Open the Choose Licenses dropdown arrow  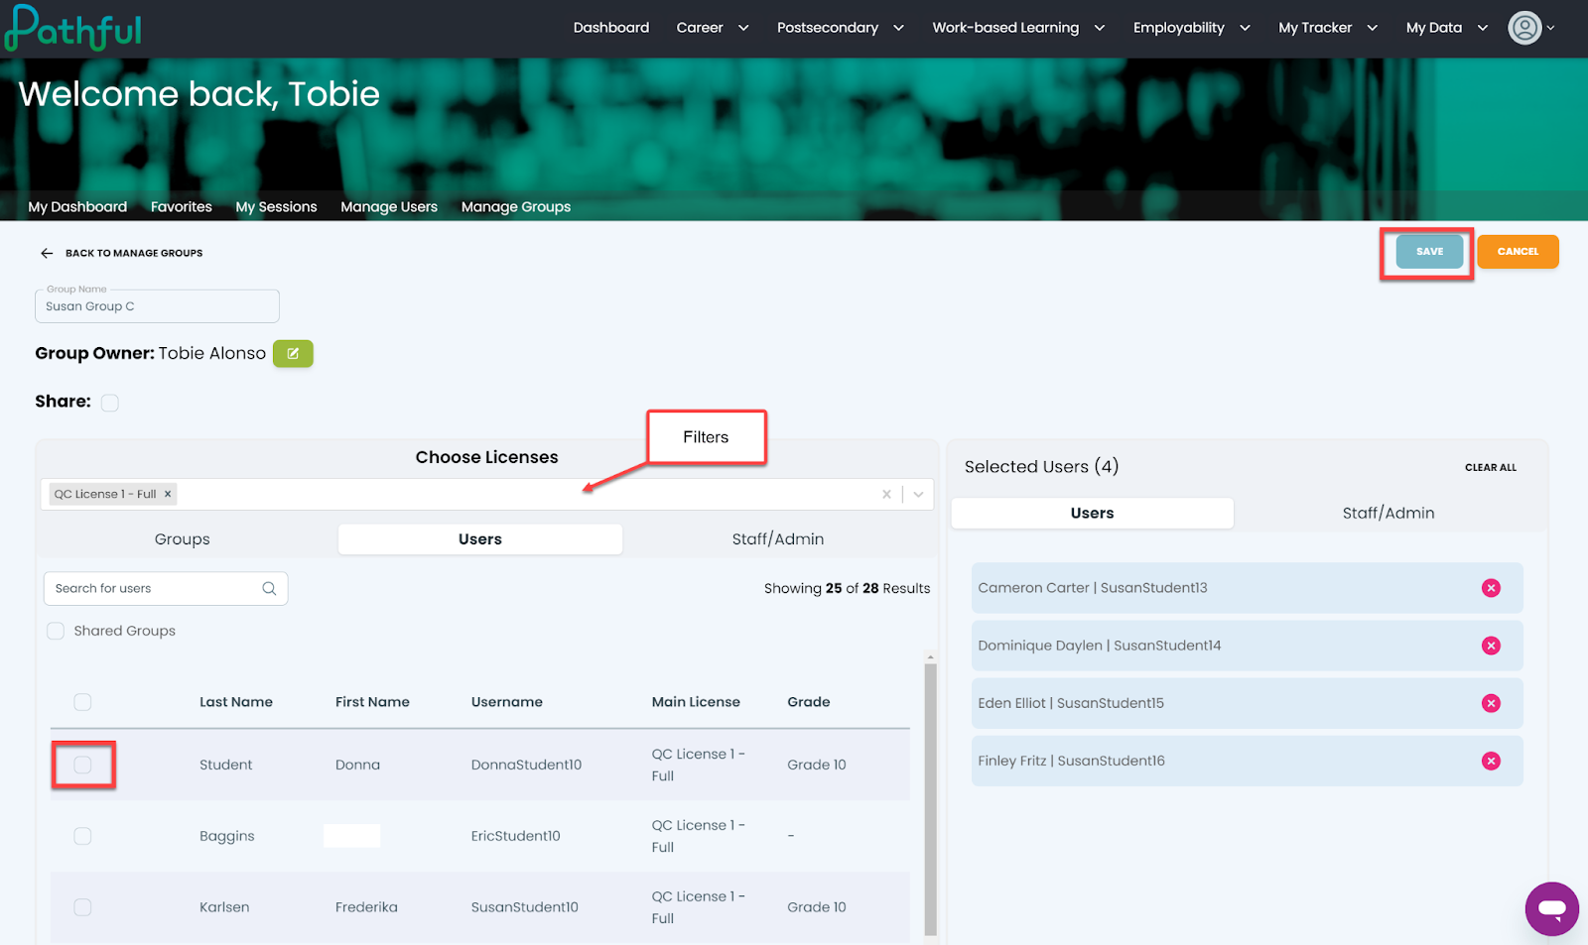(x=919, y=494)
